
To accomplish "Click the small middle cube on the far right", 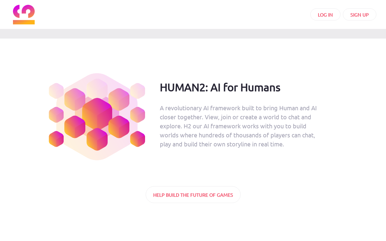I will click(138, 115).
